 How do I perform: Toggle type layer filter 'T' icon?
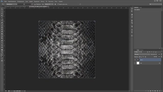152,52
